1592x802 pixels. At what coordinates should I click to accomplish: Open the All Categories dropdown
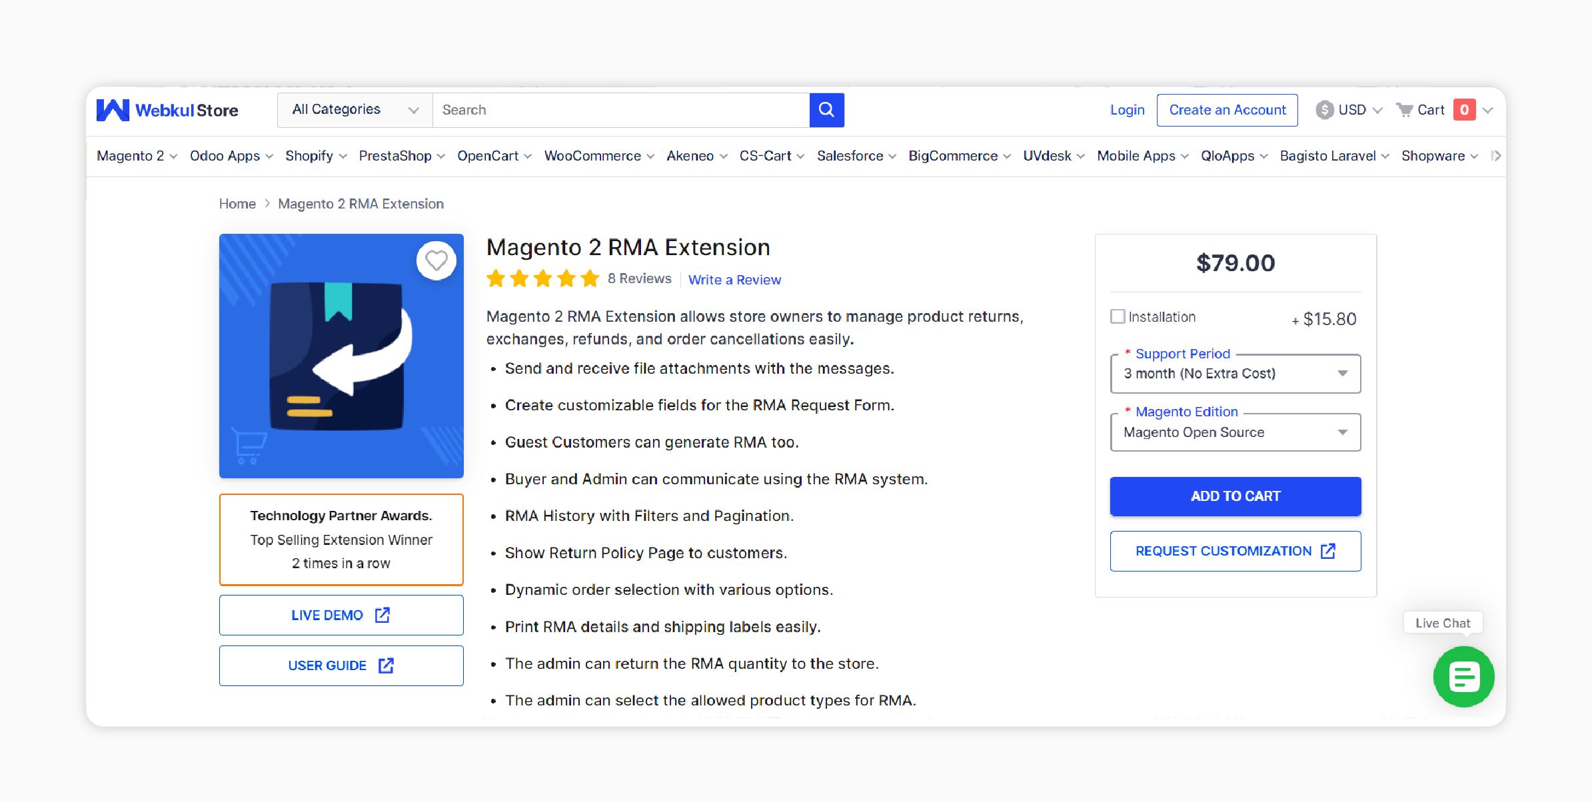(x=355, y=110)
